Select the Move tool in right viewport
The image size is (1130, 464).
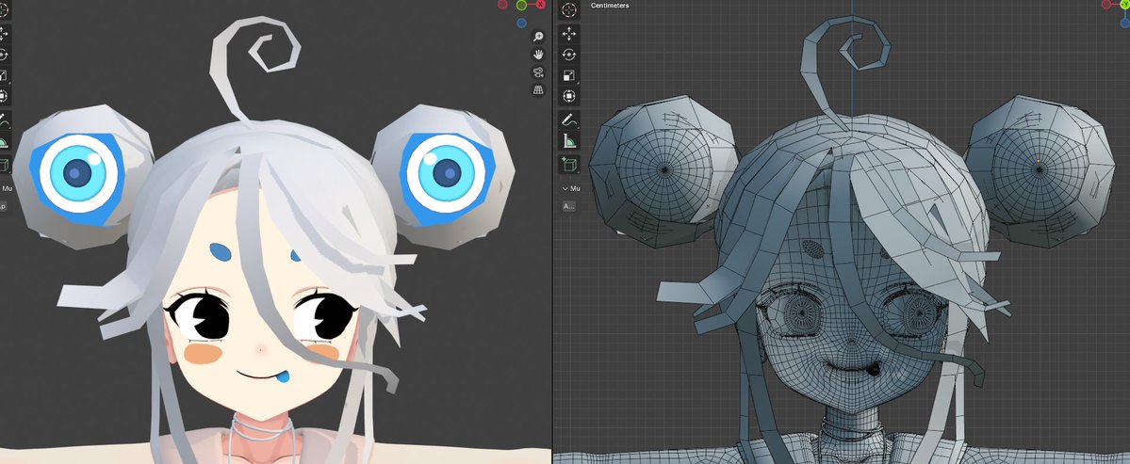click(x=568, y=34)
